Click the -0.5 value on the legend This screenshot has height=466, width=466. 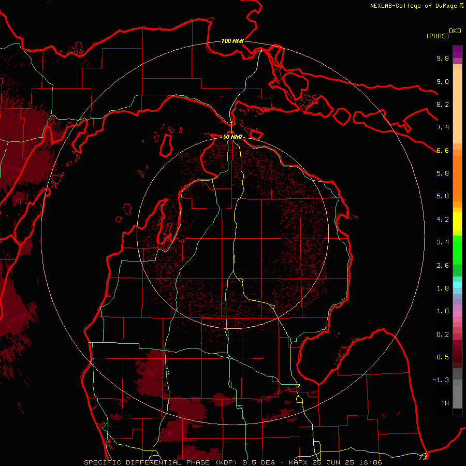[441, 357]
